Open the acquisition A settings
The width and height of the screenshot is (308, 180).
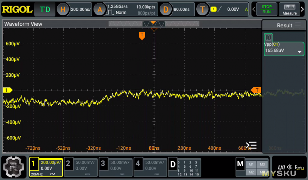[x=99, y=9]
